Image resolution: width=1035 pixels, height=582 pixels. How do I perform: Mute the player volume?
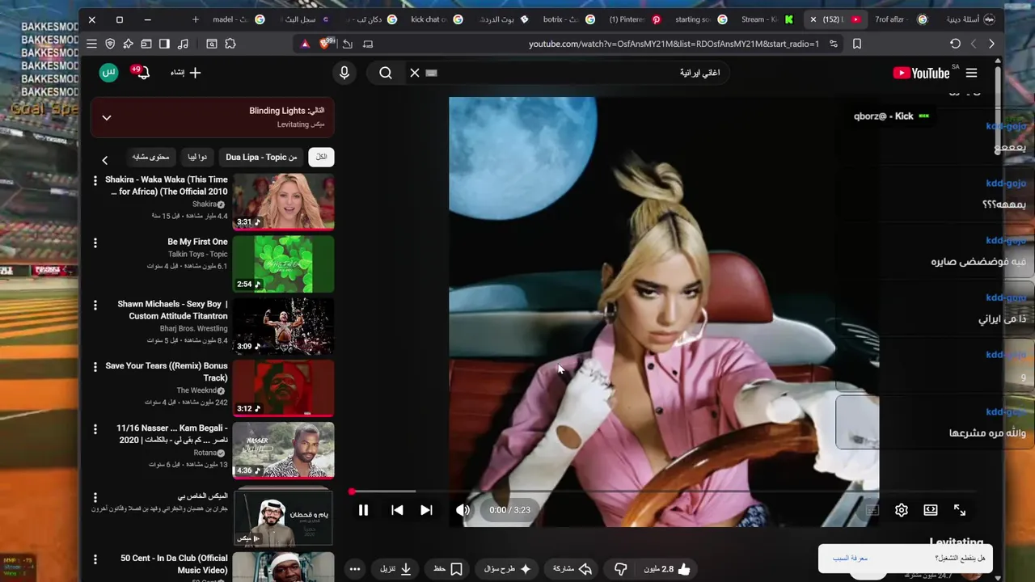tap(463, 510)
